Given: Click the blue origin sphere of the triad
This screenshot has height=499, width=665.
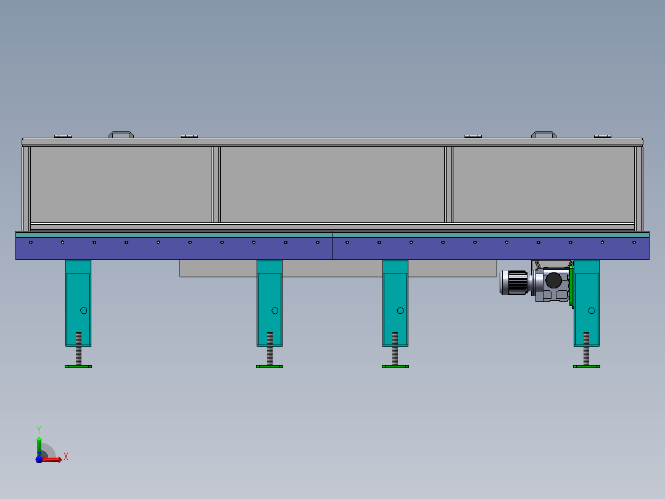Looking at the screenshot, I should (39, 459).
